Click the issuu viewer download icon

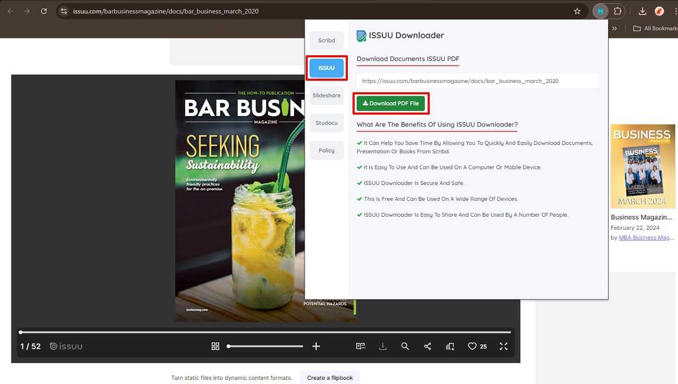[383, 346]
